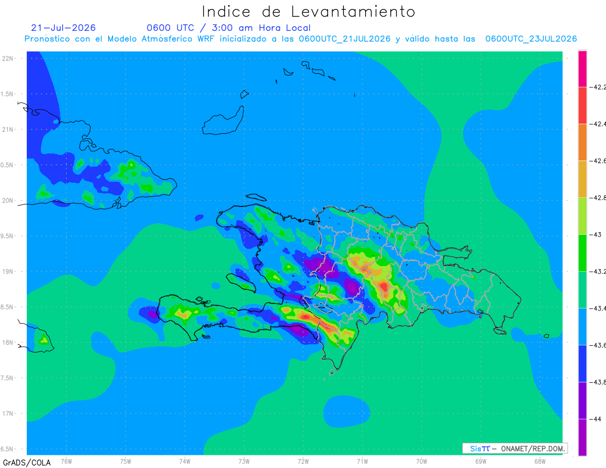Click the longitude label "71W"

click(x=363, y=461)
